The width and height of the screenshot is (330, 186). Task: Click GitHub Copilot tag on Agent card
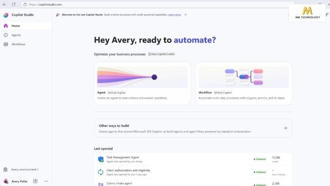[x=116, y=93]
